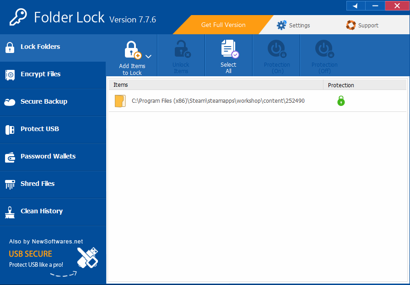Viewport: 410px width, 285px height.
Task: Open the Lock Folders section
Action: click(53, 47)
